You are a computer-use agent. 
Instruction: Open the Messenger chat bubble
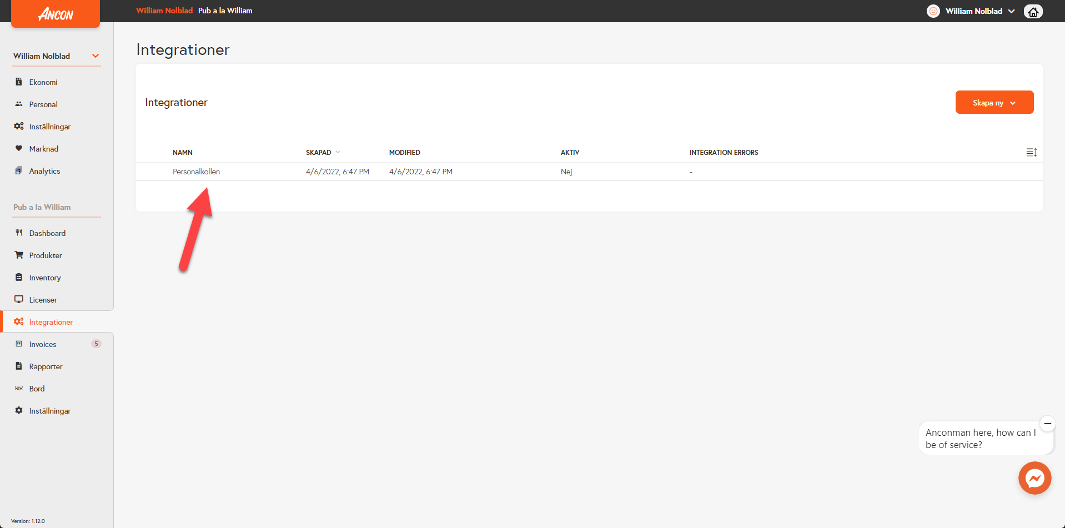(1034, 478)
